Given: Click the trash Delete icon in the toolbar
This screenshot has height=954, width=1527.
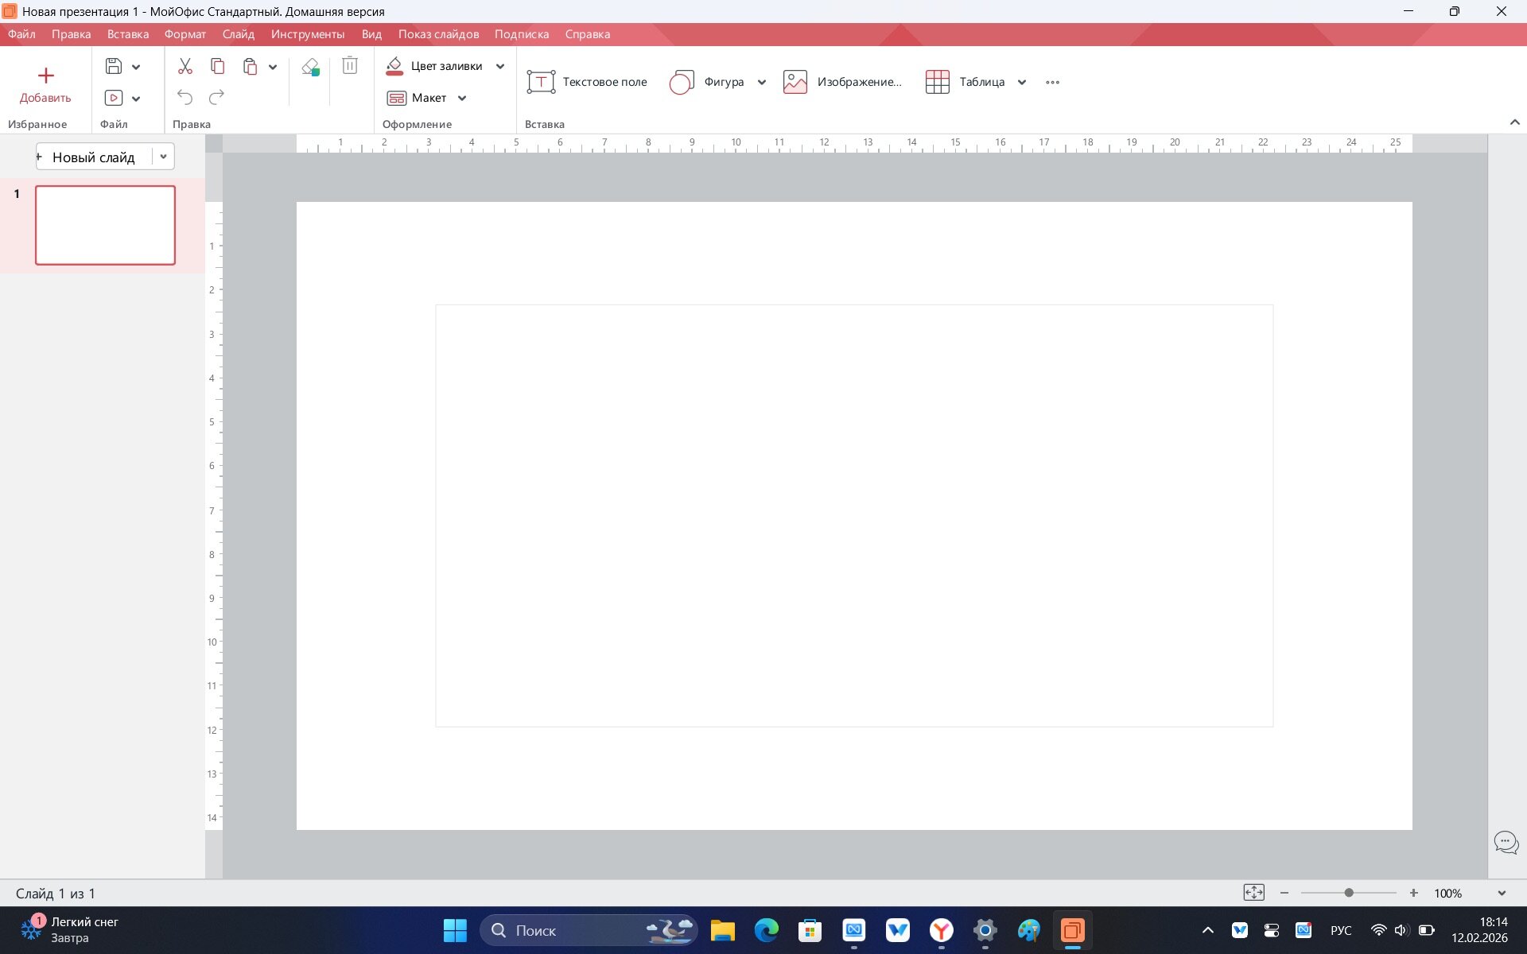Looking at the screenshot, I should point(349,65).
